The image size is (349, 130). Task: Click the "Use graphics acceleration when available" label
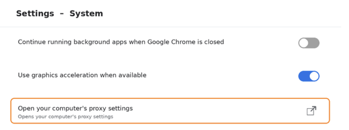(x=82, y=75)
